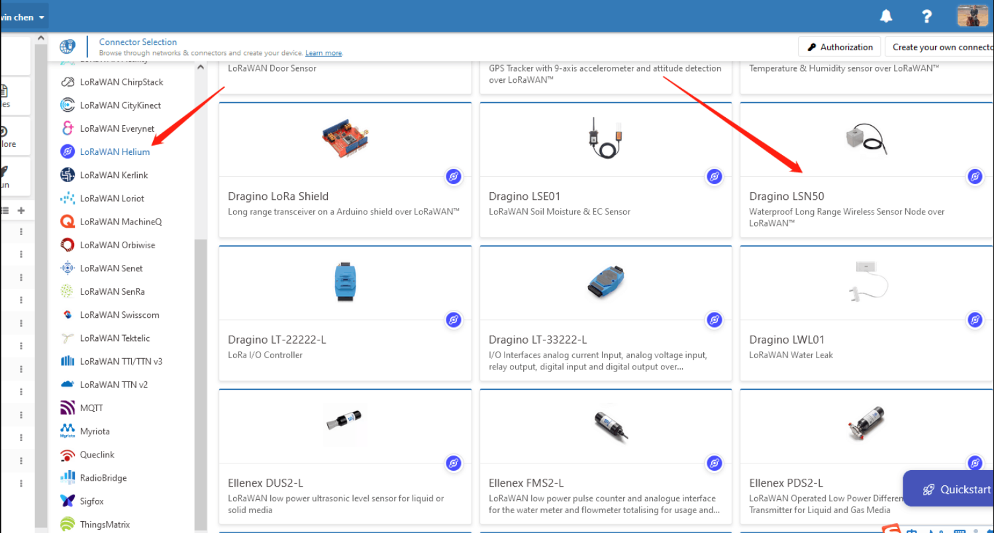Click the MachineQ network logo
994x533 pixels.
[x=68, y=221]
